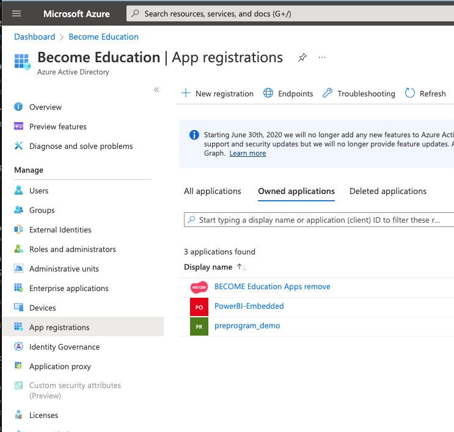The width and height of the screenshot is (454, 432).
Task: Collapse the sidebar with double chevron
Action: click(x=156, y=90)
